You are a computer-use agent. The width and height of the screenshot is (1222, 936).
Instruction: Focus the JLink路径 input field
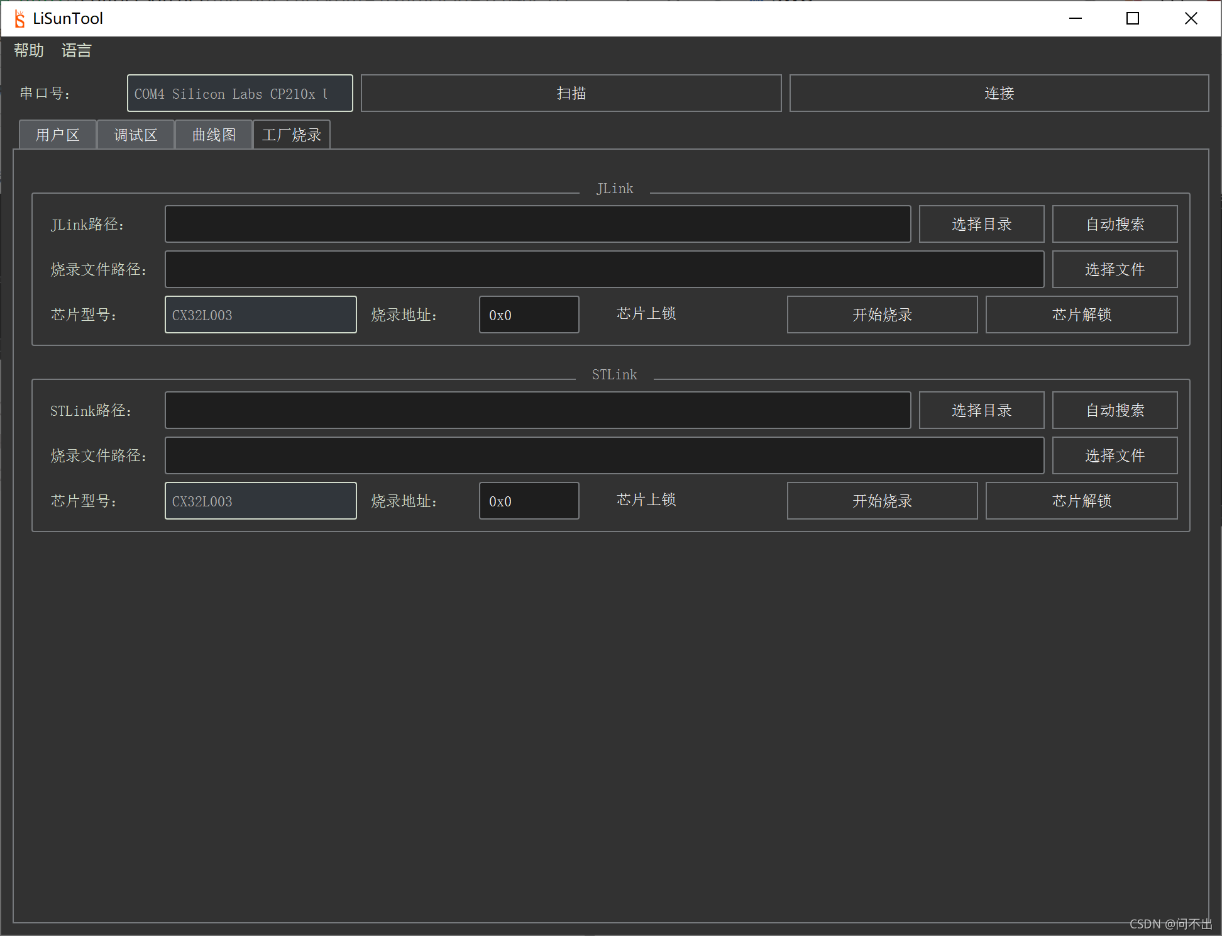537,224
